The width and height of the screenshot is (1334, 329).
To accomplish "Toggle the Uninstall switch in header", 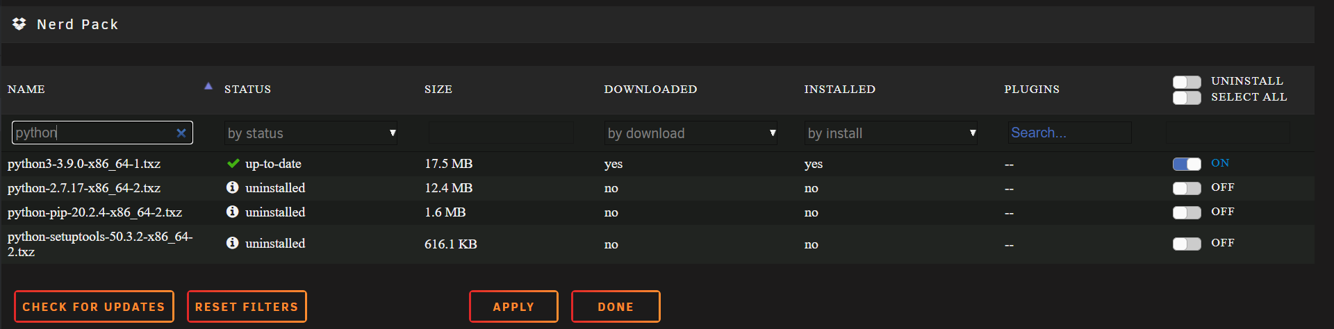I will pyautogui.click(x=1187, y=82).
